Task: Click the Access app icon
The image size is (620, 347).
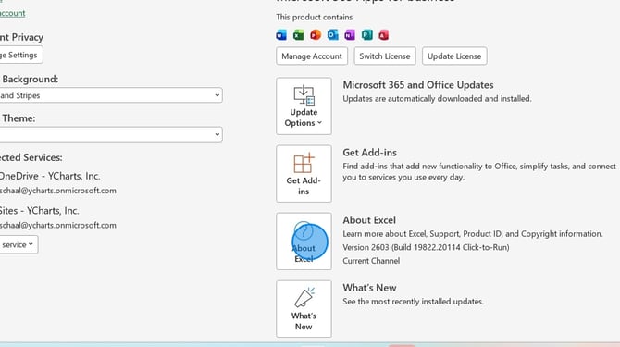Action: pos(383,35)
